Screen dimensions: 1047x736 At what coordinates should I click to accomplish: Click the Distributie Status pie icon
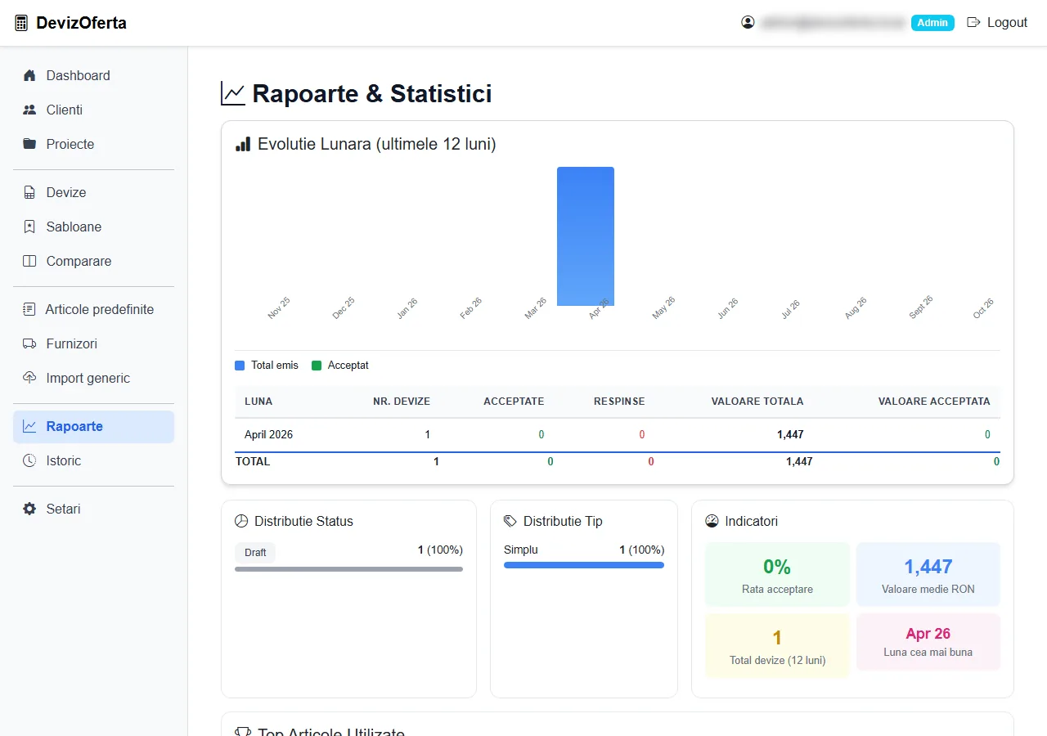241,521
